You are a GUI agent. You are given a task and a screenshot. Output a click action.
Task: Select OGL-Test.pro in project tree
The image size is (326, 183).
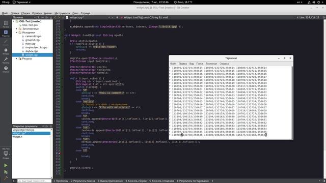30,25
